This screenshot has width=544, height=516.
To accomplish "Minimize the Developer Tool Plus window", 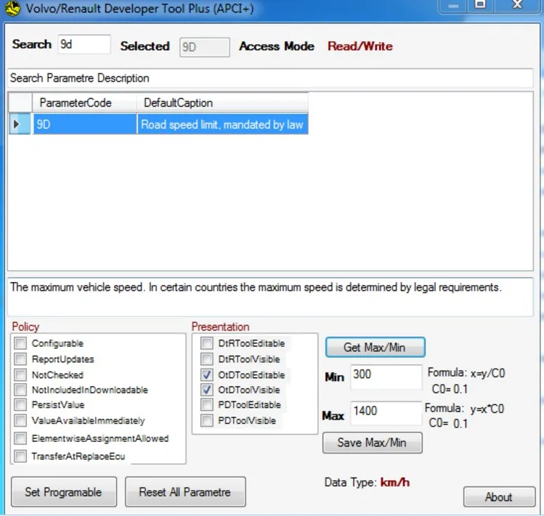I will [x=453, y=6].
